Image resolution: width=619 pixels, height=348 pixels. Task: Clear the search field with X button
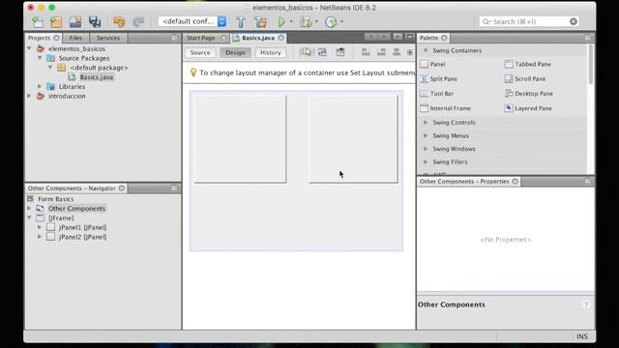click(x=574, y=21)
